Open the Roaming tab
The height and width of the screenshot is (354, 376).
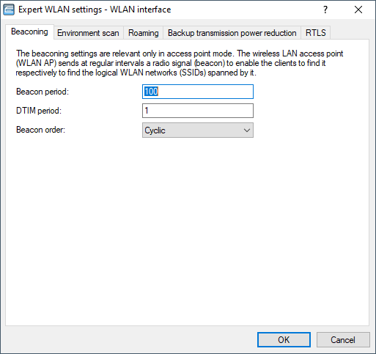click(x=144, y=33)
